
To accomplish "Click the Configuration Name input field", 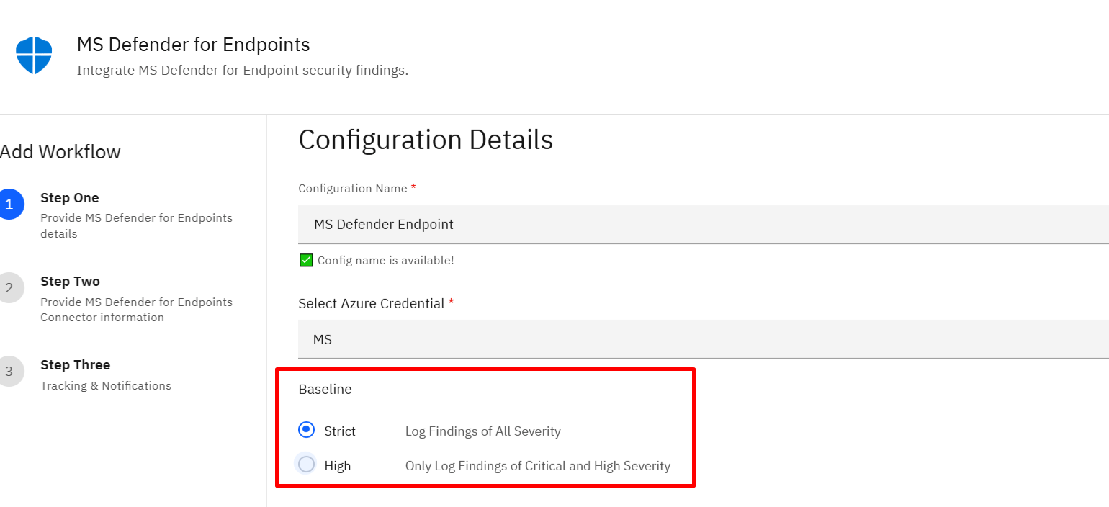I will point(704,224).
